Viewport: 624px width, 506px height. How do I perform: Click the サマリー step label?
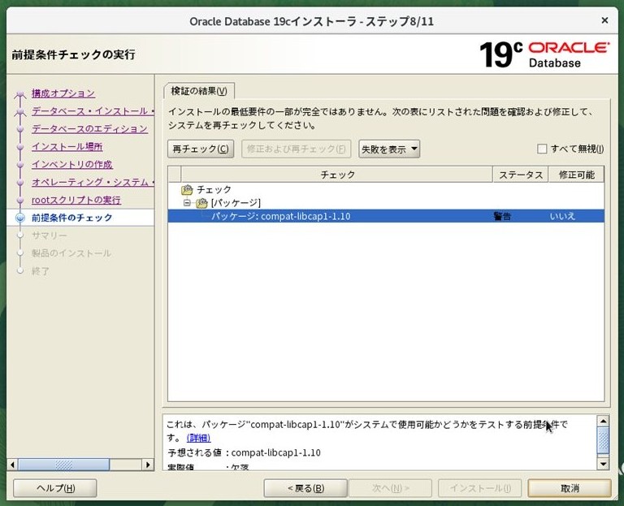coord(50,236)
